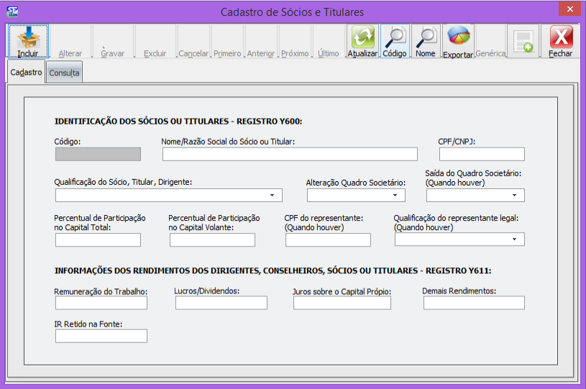
Task: Click the Incluir toolbar icon
Action: (x=28, y=39)
